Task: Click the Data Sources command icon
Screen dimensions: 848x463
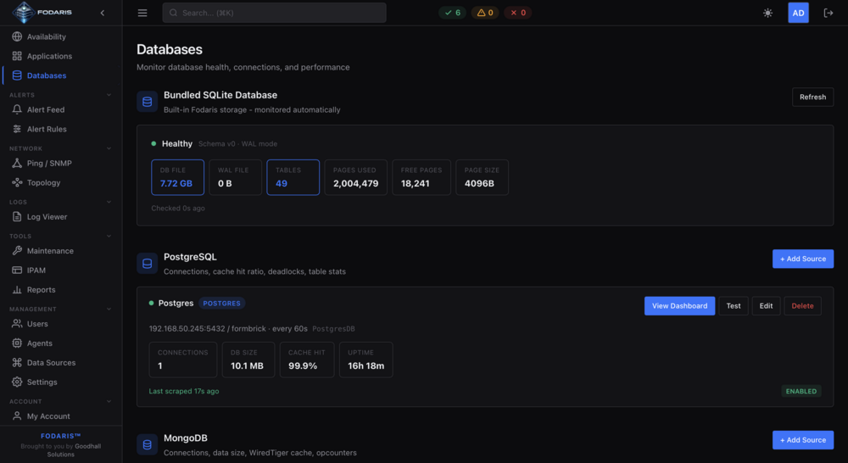Action: tap(17, 363)
